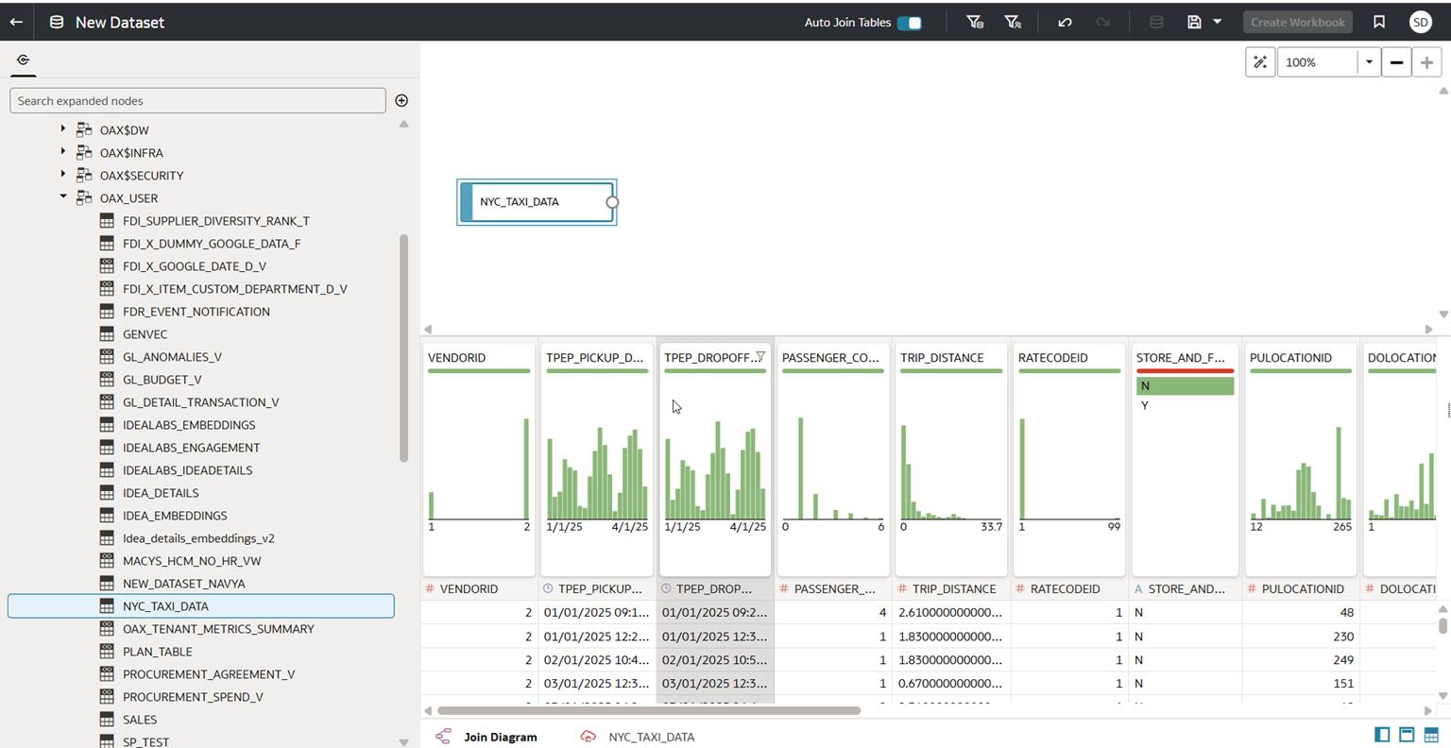
Task: Zoom in with the plus button
Action: (x=1426, y=62)
